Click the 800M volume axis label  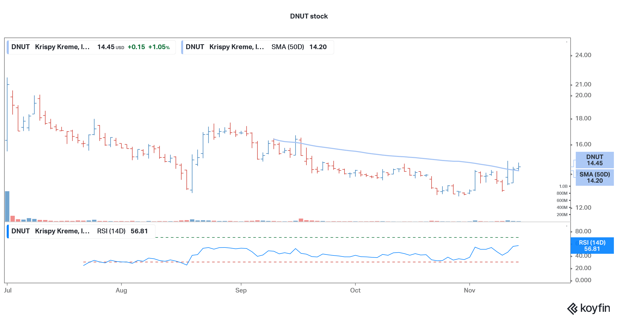coord(562,193)
